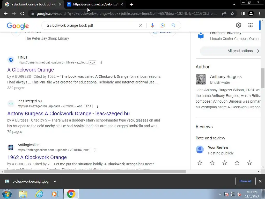Open more options for ieas-szeged.hu result

point(98,106)
